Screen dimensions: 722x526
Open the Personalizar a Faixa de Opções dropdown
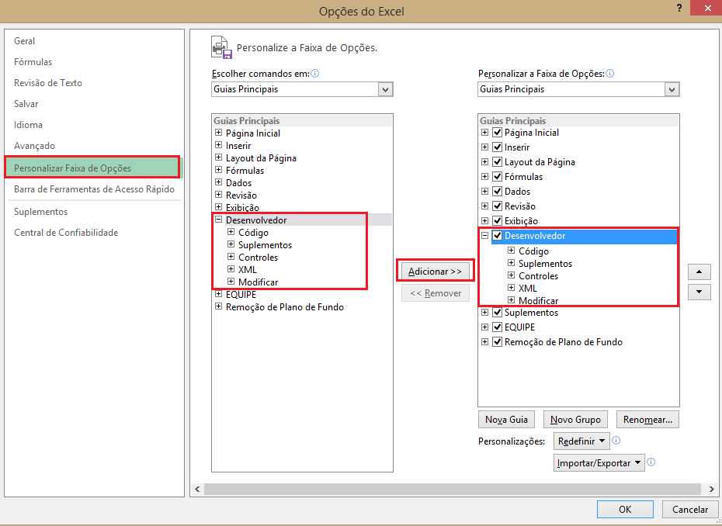click(x=672, y=89)
